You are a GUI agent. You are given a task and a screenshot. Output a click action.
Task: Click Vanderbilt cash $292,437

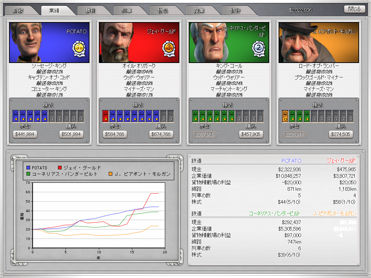coord(292,223)
